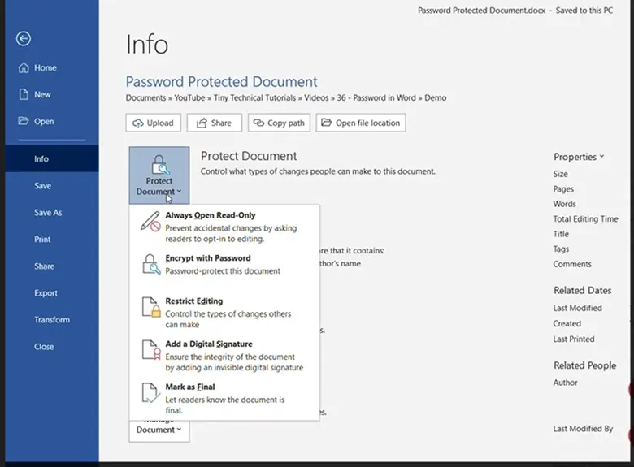Click the Share button below the path
The image size is (634, 467).
[x=215, y=123]
